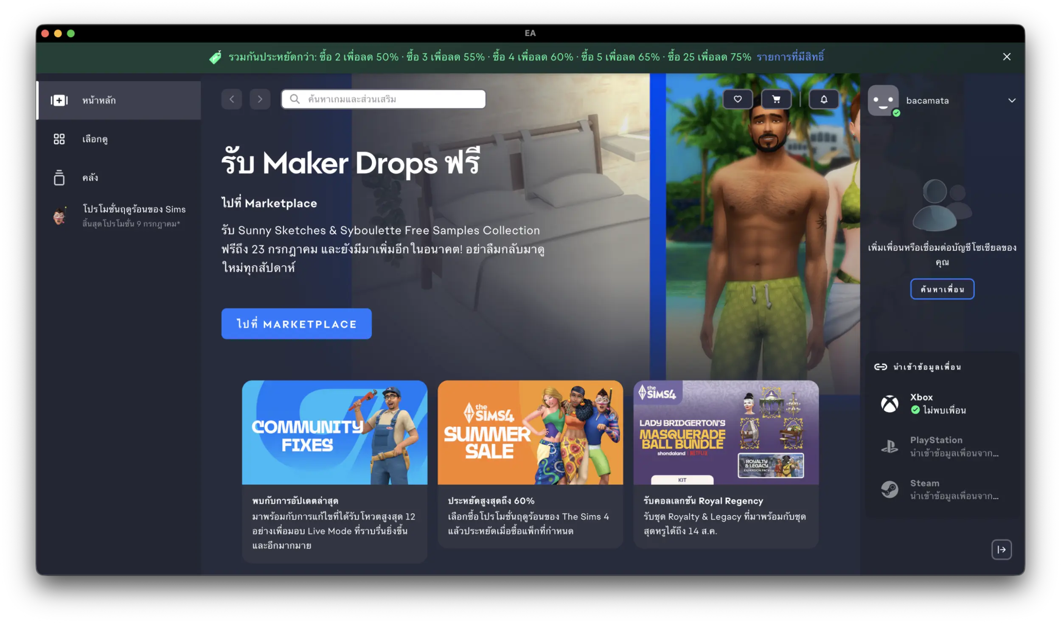Expand the bacamata account dropdown
The height and width of the screenshot is (623, 1061).
coord(1012,101)
